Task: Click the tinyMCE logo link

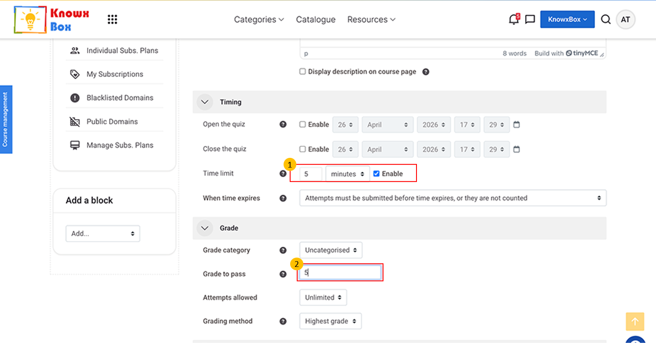Action: (x=582, y=53)
